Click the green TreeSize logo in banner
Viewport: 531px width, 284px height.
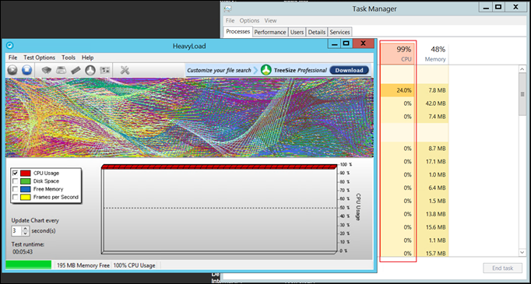266,70
